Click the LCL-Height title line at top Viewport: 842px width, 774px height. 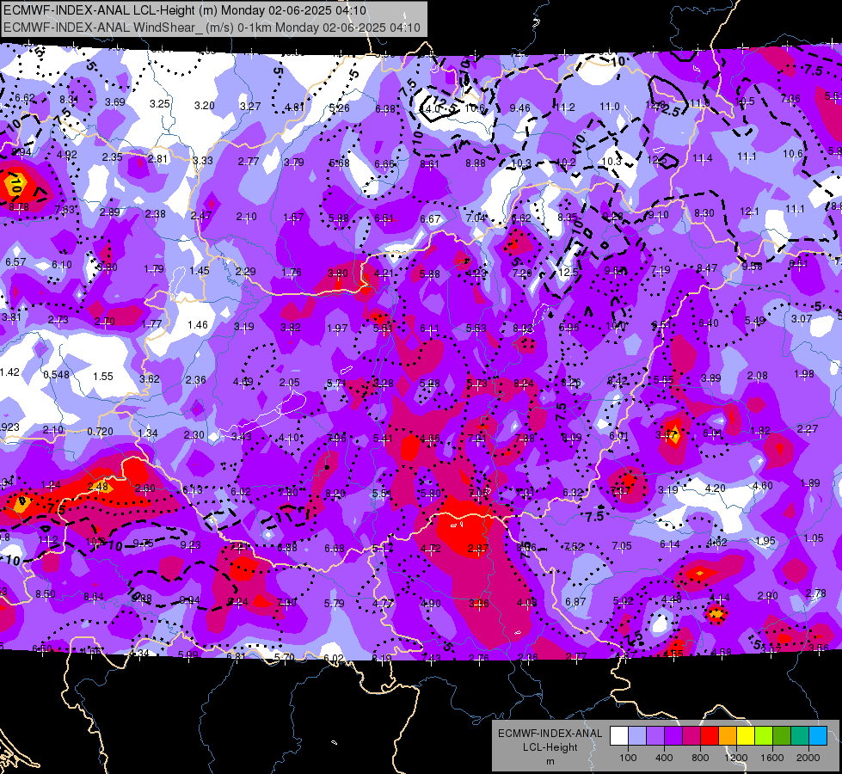tap(185, 10)
